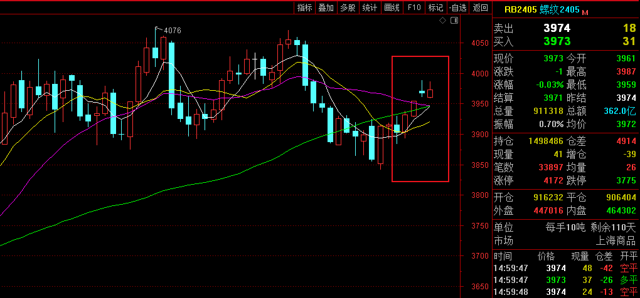Click the 卖出 ask price 3974
Viewport: 640px width, 298px height.
pos(557,28)
